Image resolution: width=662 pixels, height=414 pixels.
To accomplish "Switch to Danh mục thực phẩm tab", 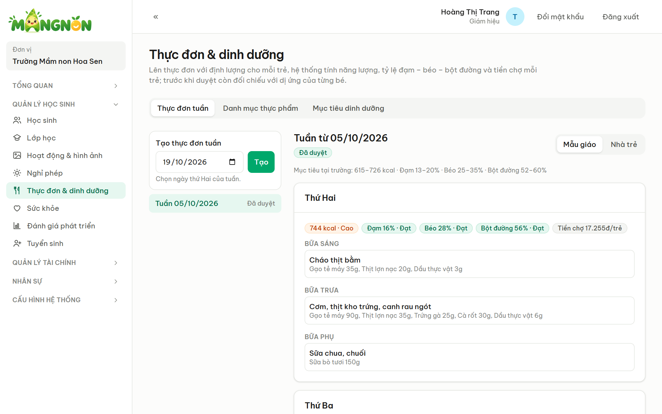I will (260, 108).
